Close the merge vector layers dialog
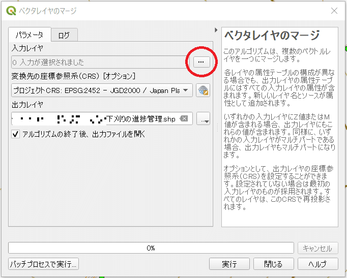The height and width of the screenshot is (278, 347). click(334, 11)
